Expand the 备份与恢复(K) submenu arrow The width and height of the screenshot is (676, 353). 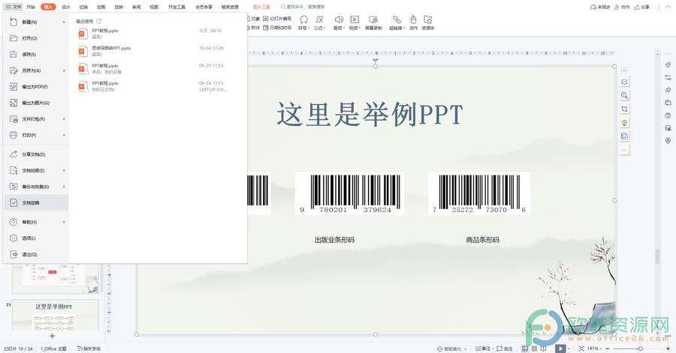click(64, 187)
